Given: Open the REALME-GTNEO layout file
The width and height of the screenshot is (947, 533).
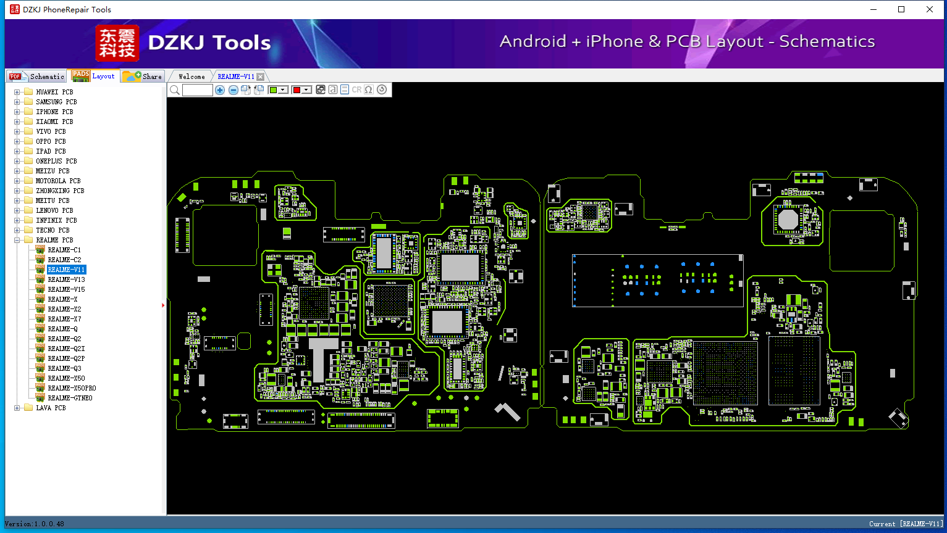Looking at the screenshot, I should (70, 398).
